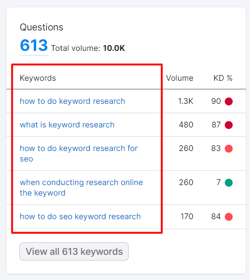This screenshot has height=280, width=250.
Task: Click the red KD dot for 90
Action: (228, 101)
